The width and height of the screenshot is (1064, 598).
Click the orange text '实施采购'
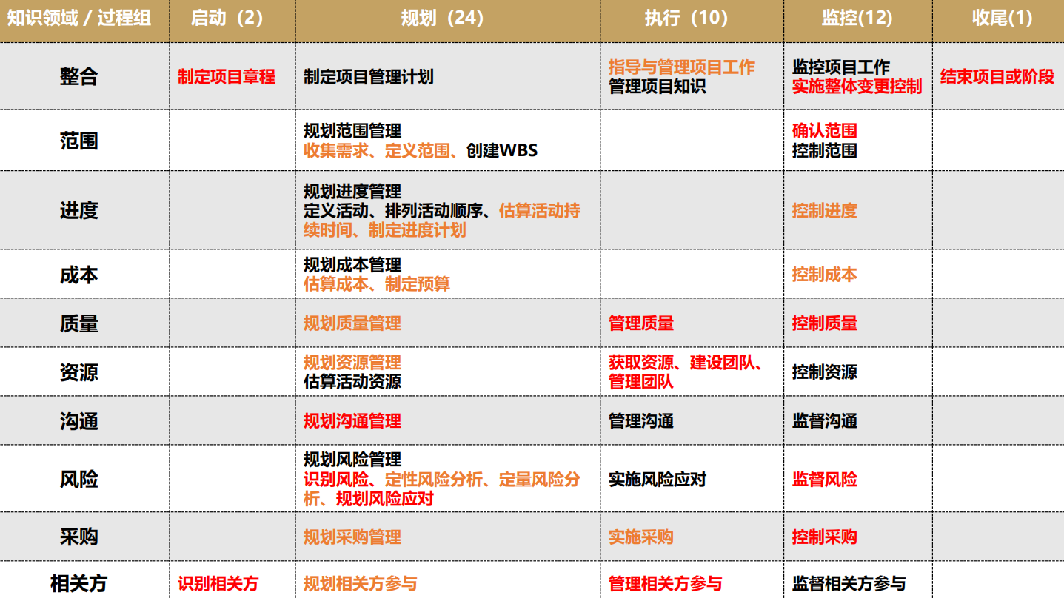point(640,537)
